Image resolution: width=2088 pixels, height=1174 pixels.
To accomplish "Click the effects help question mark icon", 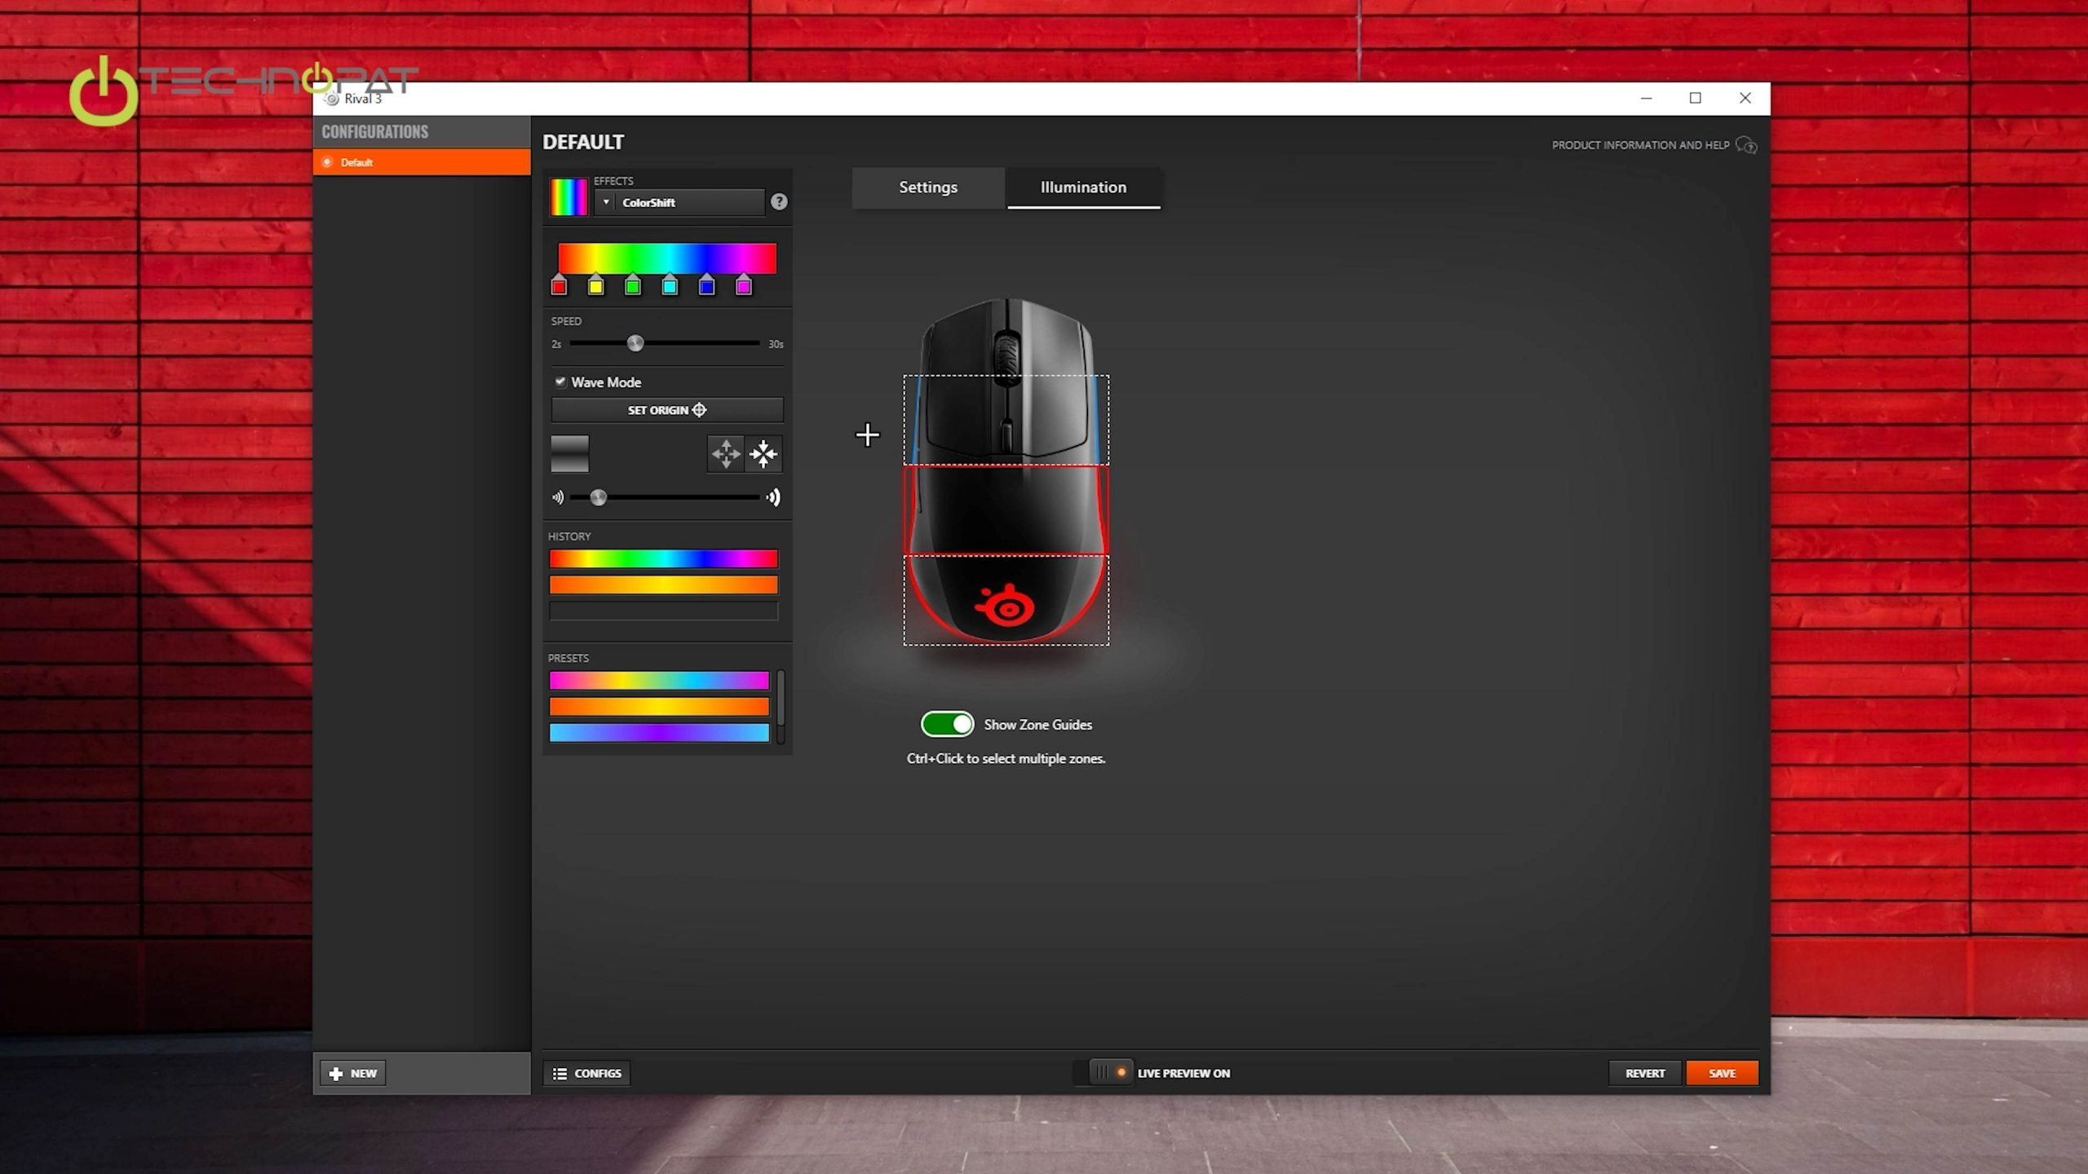I will pos(779,201).
